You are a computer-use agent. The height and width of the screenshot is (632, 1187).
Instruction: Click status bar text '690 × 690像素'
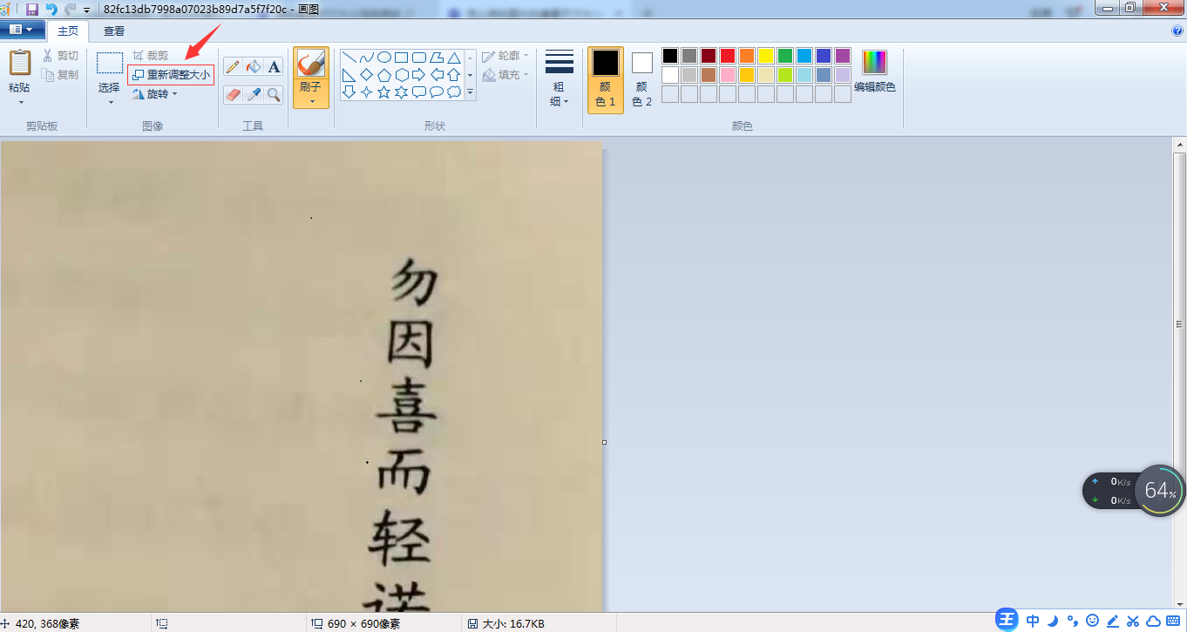[x=363, y=624]
